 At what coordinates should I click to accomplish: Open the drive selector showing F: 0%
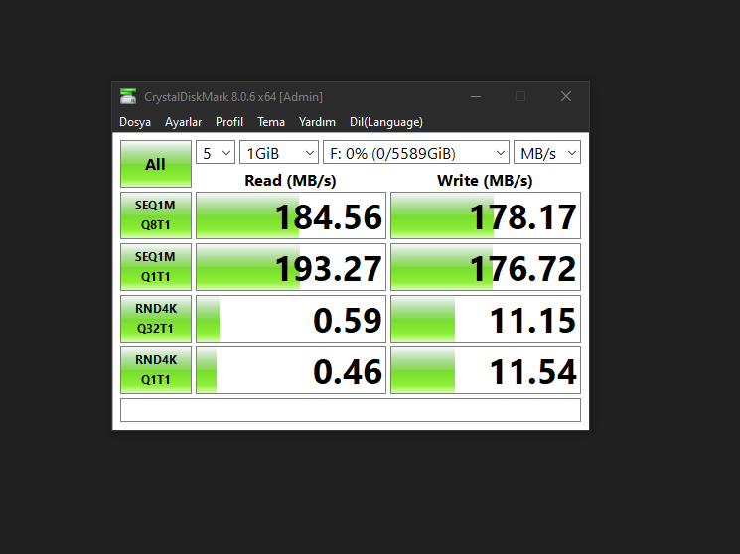click(416, 153)
